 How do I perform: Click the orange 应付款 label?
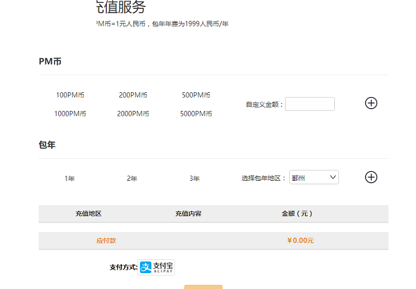pyautogui.click(x=106, y=240)
